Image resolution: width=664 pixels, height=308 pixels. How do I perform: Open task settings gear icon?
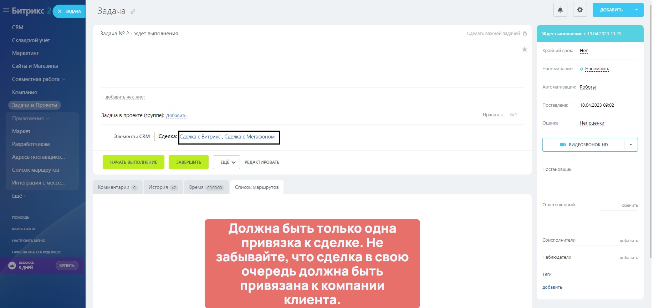580,10
